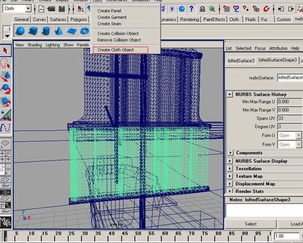
Task: Select the arrow Select tool
Action: click(x=5, y=50)
